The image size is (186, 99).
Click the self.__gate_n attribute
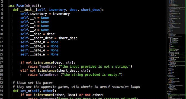click(x=33, y=42)
